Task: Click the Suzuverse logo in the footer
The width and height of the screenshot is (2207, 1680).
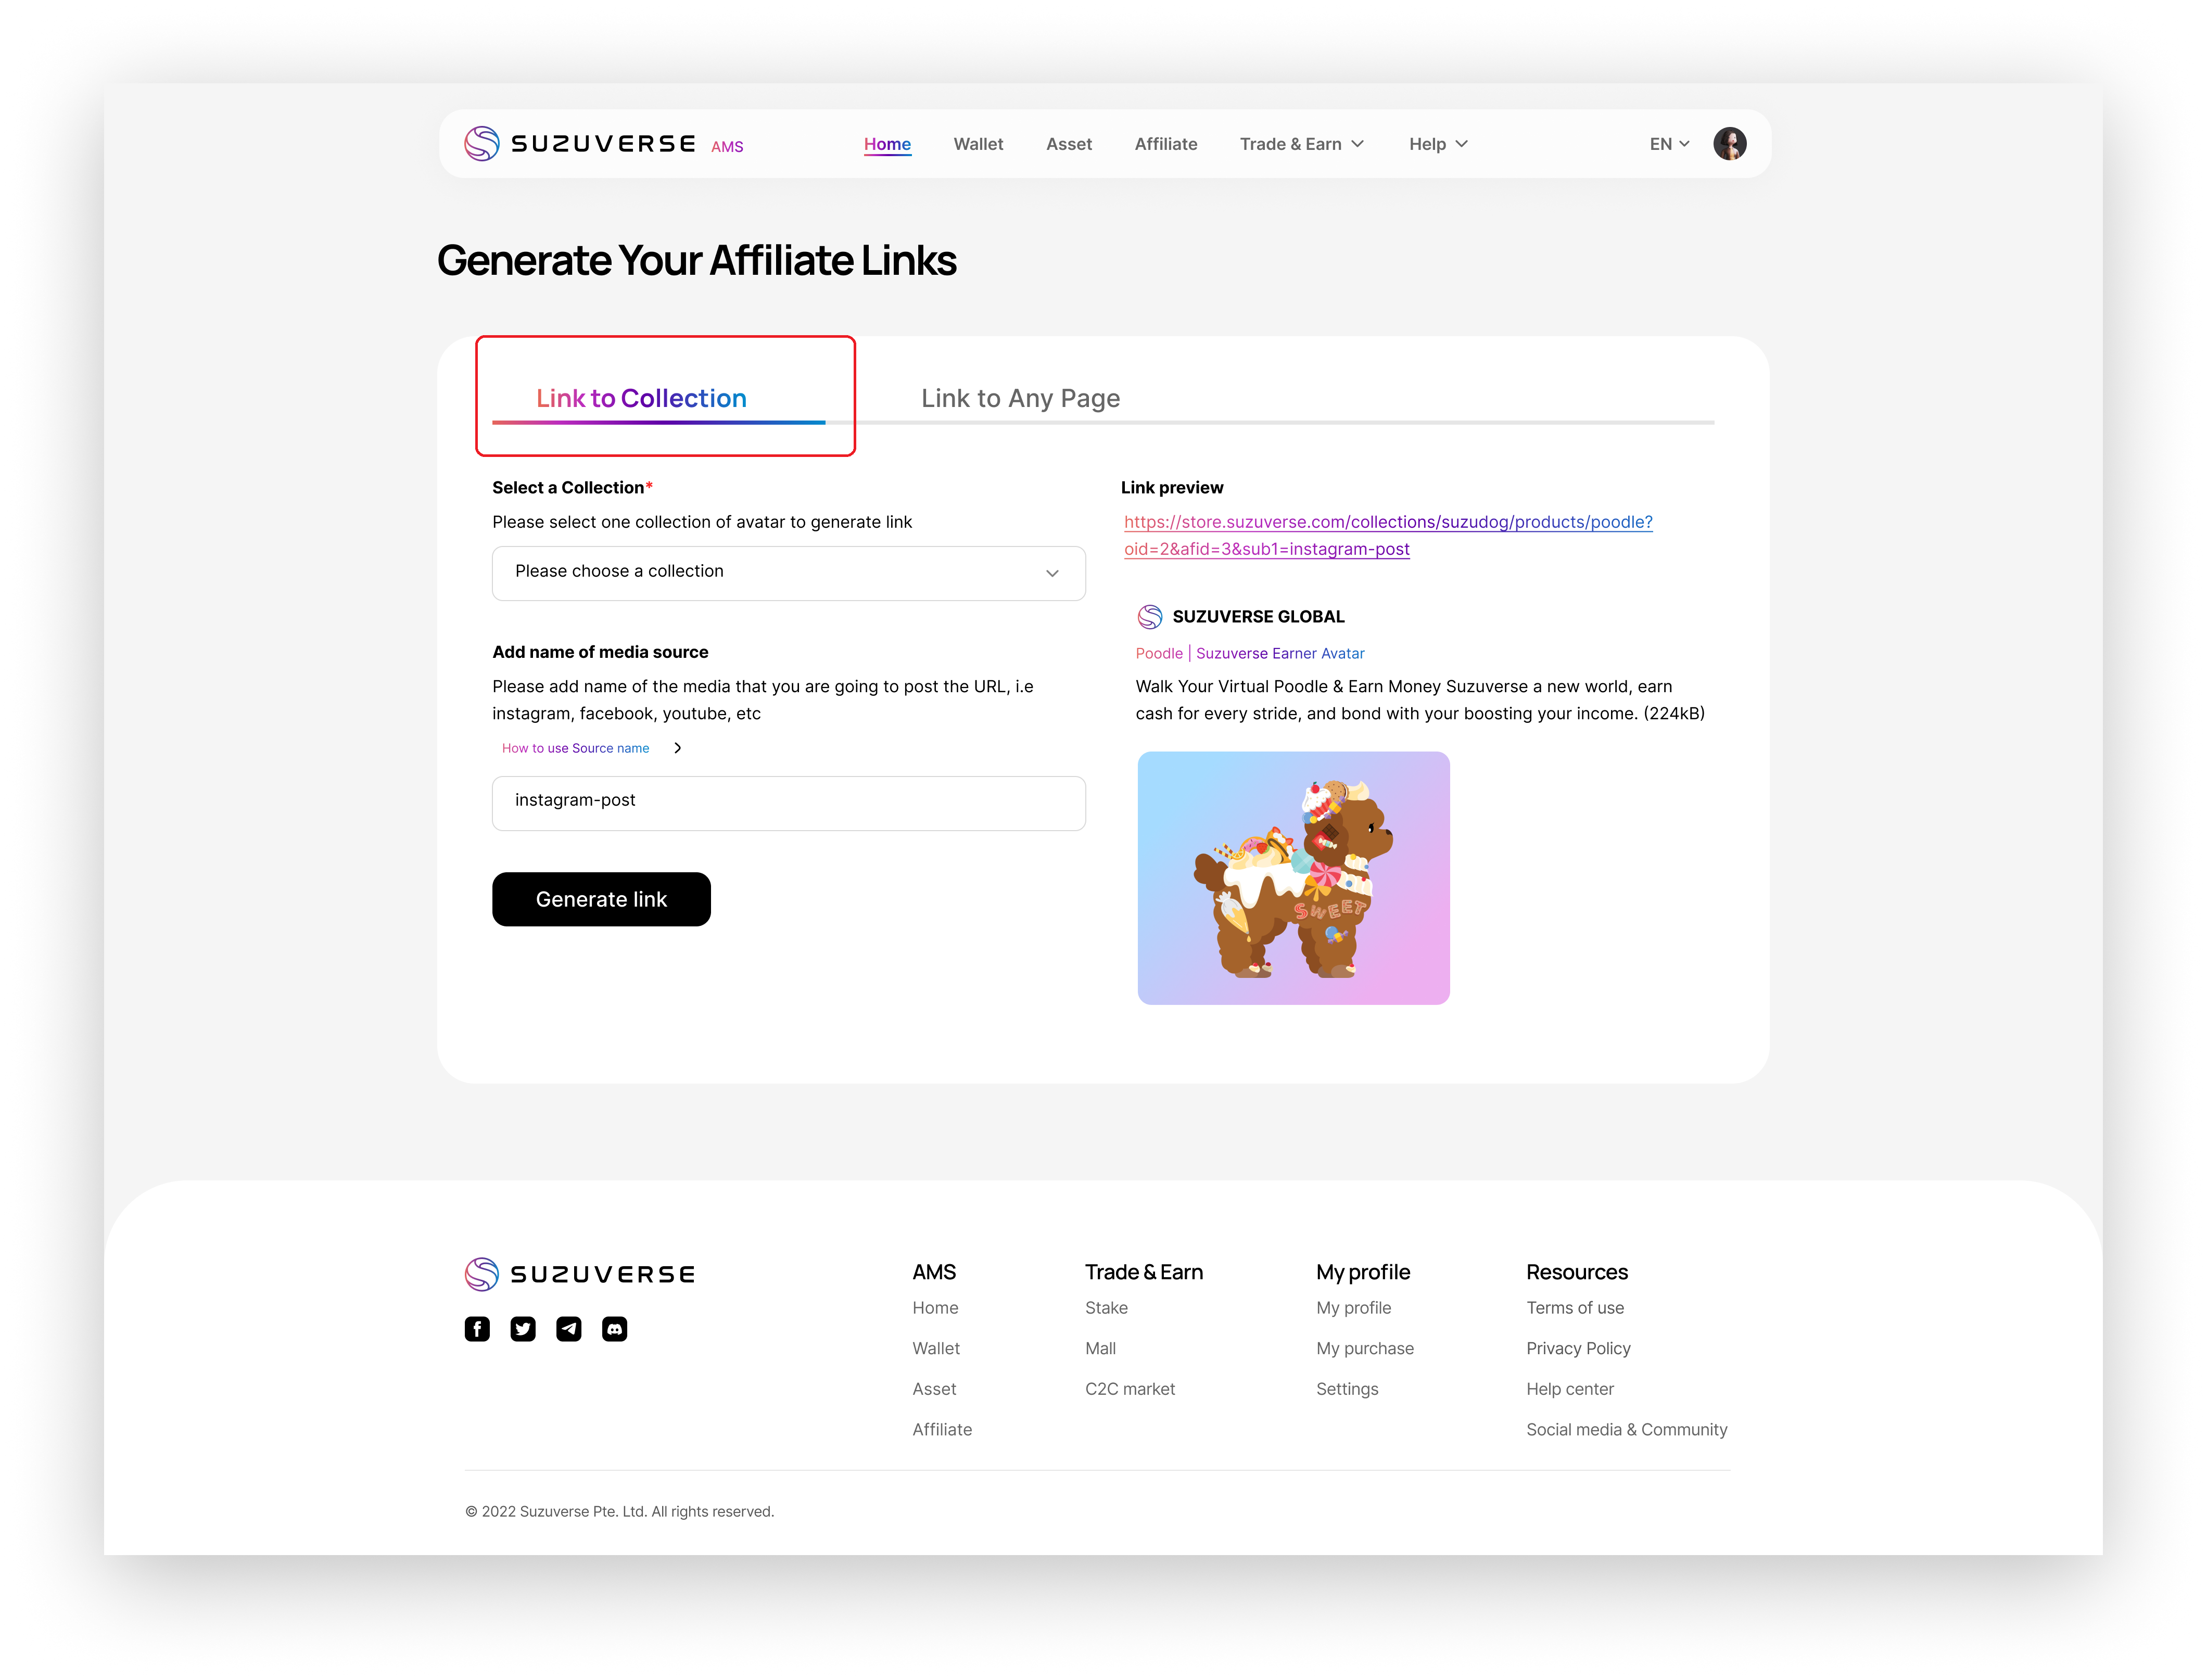Action: tap(580, 1272)
